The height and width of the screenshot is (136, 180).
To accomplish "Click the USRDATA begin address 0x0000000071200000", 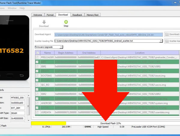I will (x=66, y=112).
